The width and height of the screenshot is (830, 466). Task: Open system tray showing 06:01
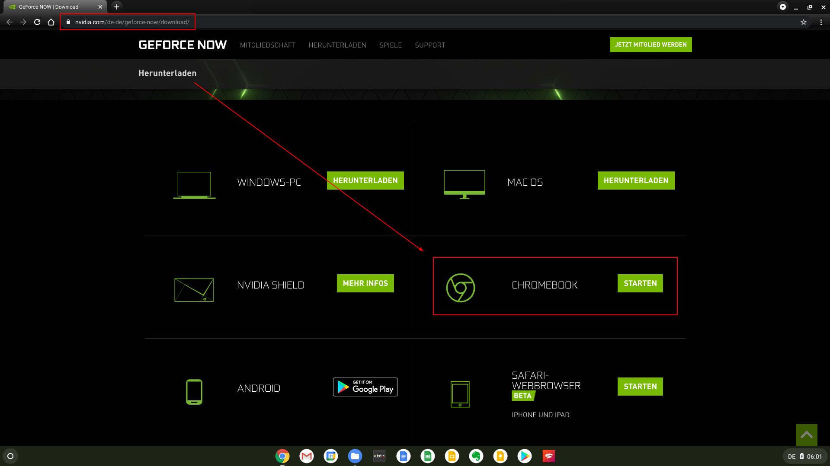click(805, 456)
